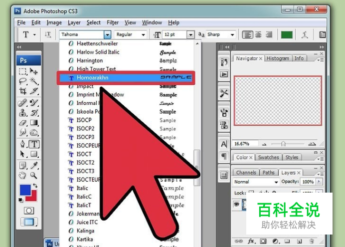Open the Layer menu

tap(74, 22)
